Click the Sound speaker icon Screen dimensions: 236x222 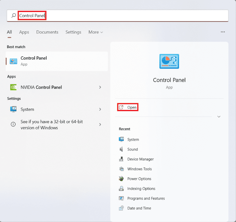click(x=121, y=149)
